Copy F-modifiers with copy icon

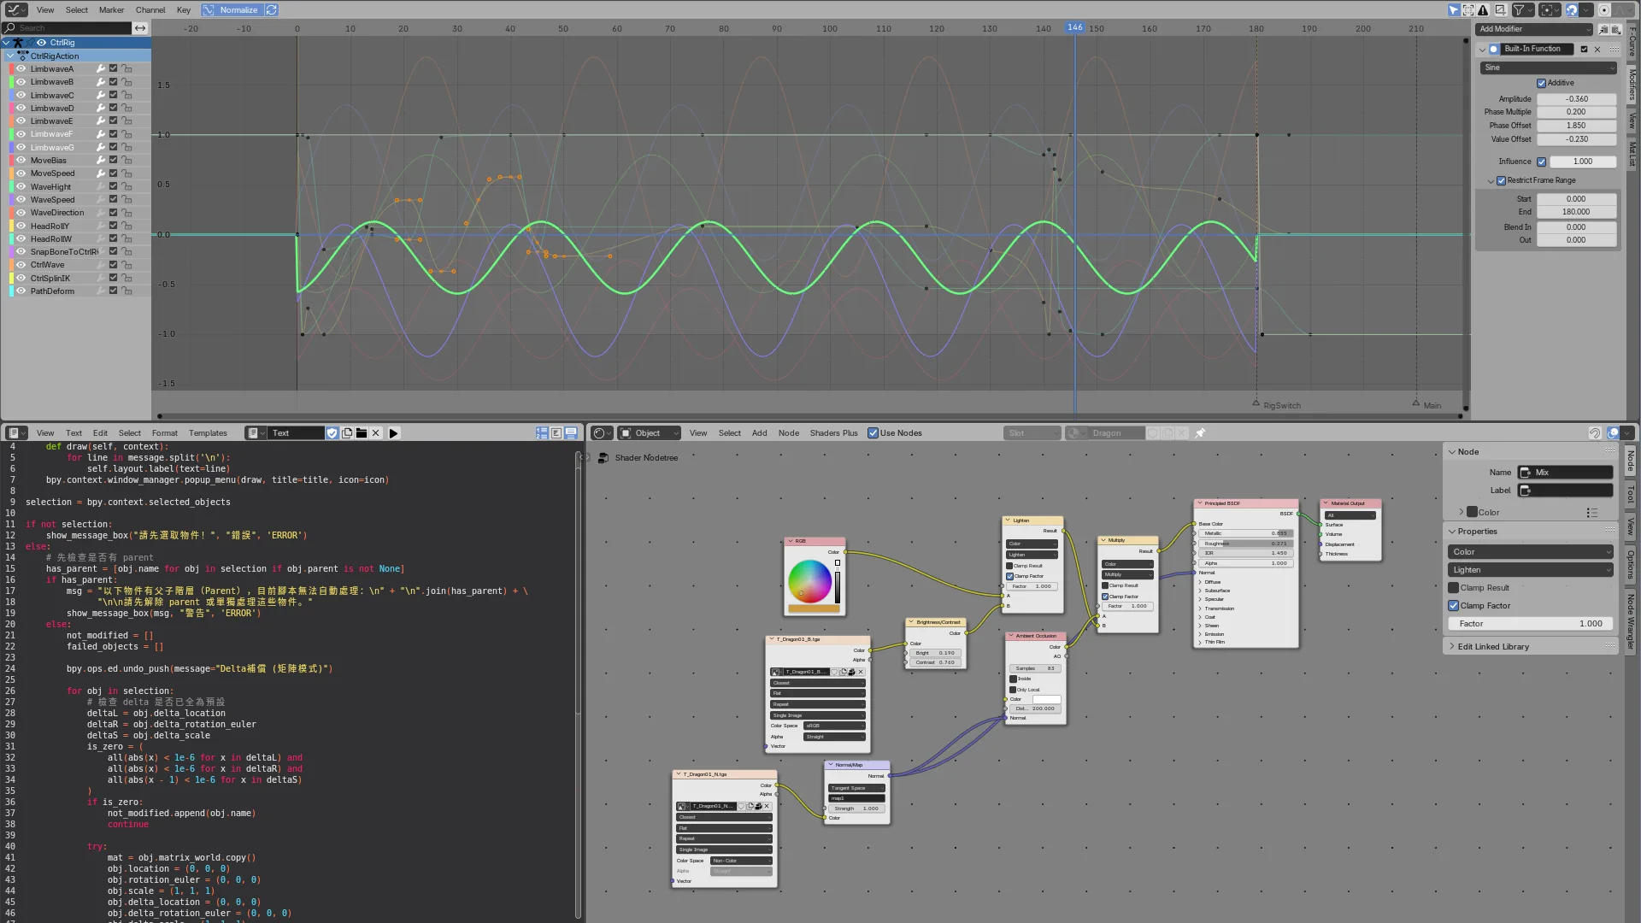point(1604,29)
